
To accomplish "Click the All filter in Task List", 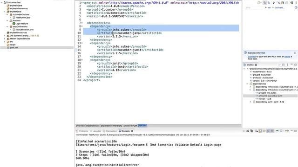I will pos(269,8).
